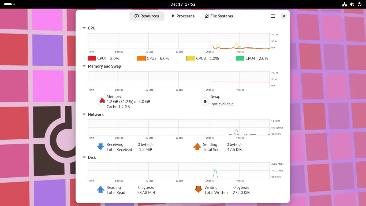
Task: Open the system network status icon
Action: [345, 4]
